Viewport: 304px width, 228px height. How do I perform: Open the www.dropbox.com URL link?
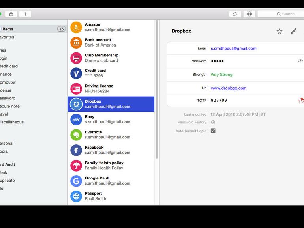pos(229,88)
